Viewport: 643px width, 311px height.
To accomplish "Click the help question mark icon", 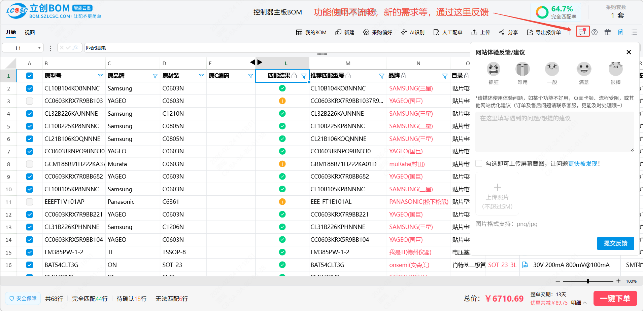I will pyautogui.click(x=595, y=32).
